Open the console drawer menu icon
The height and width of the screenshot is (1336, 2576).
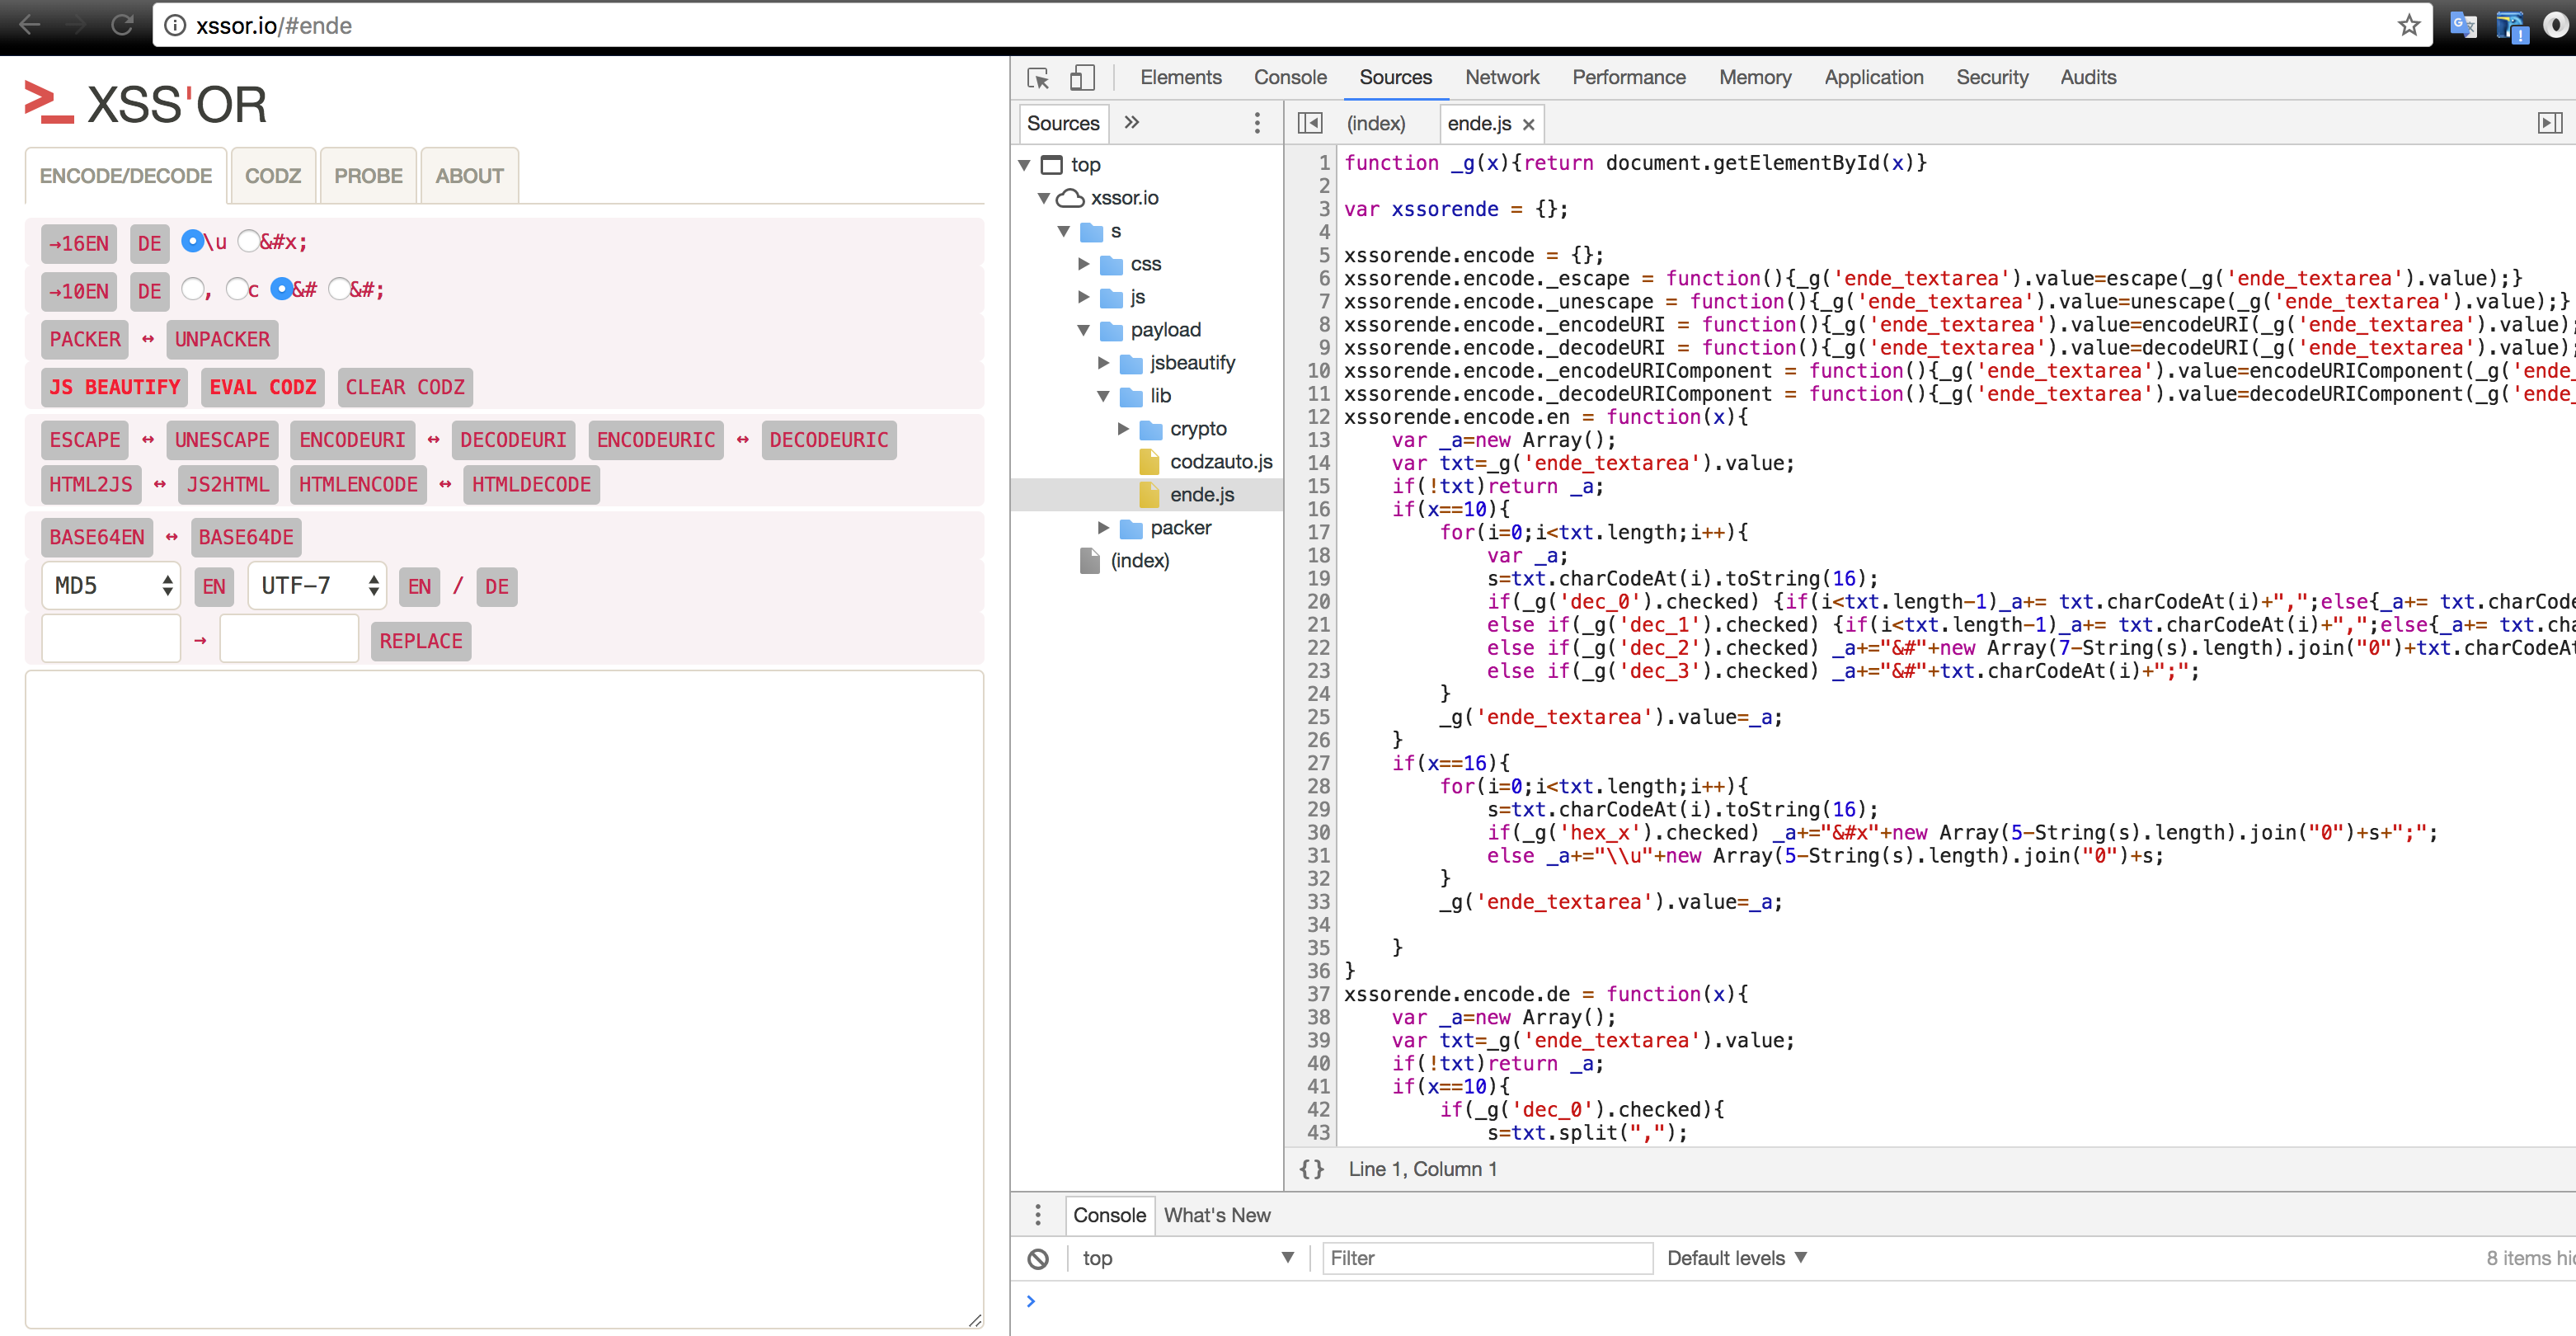pyautogui.click(x=1038, y=1215)
